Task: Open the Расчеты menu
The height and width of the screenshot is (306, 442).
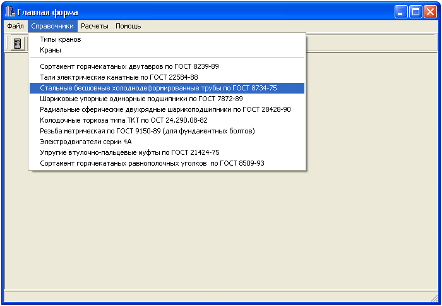Action: click(x=95, y=26)
